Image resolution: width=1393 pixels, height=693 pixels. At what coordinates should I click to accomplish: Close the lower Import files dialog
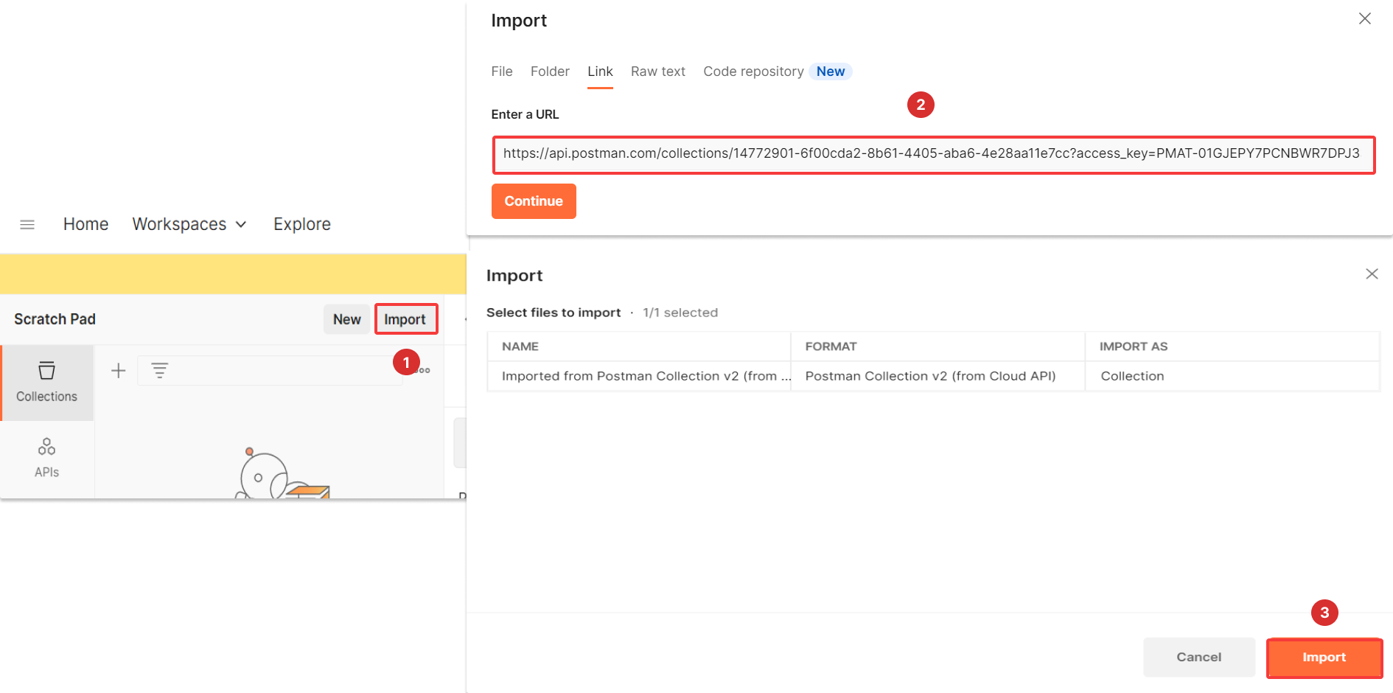(1372, 274)
